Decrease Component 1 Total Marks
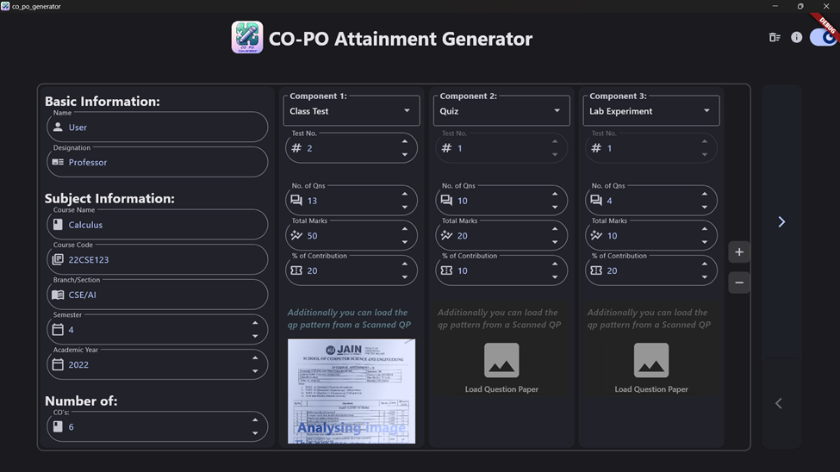This screenshot has width=840, height=472. tap(404, 242)
